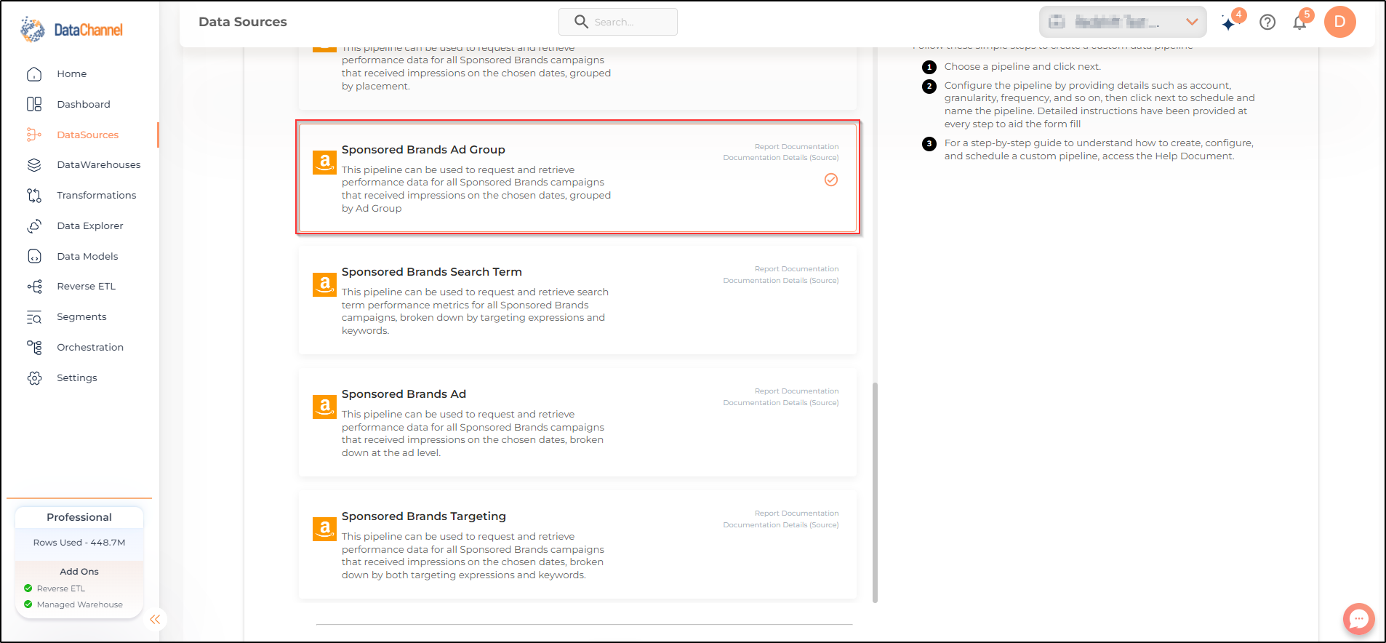1386x643 pixels.
Task: Open Report Documentation for Sponsored Brands Targeting
Action: (796, 514)
